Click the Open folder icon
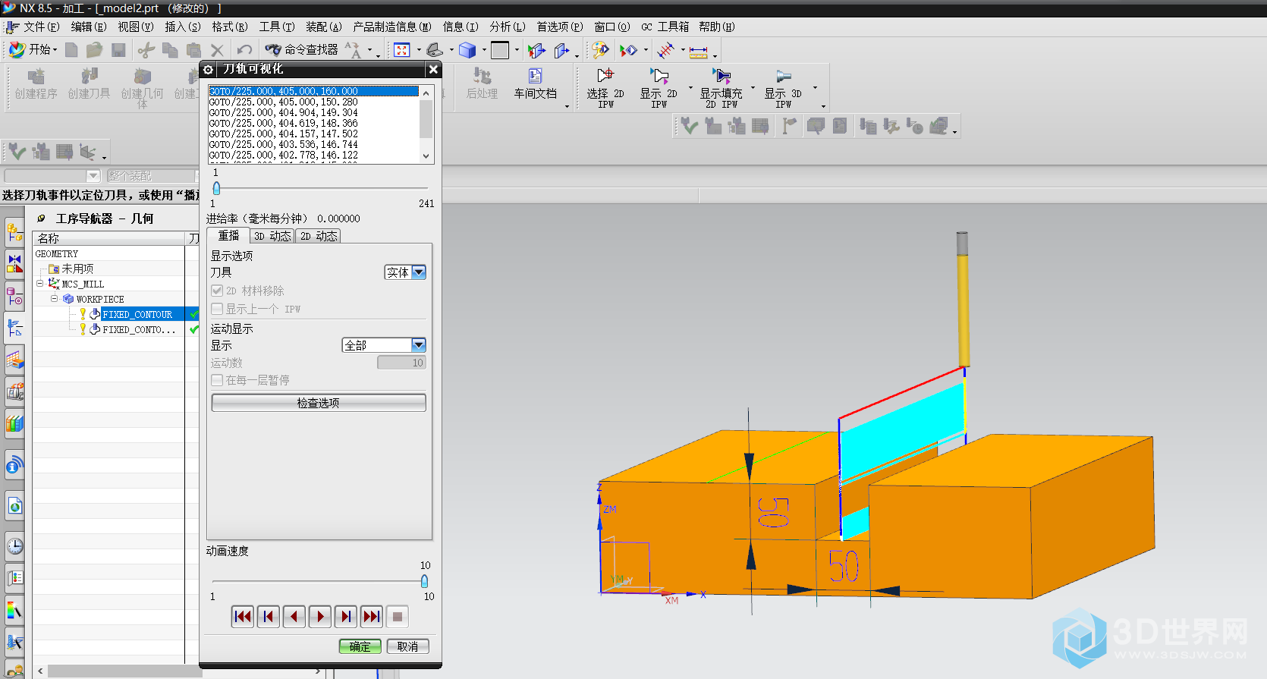Image resolution: width=1267 pixels, height=679 pixels. tap(94, 50)
